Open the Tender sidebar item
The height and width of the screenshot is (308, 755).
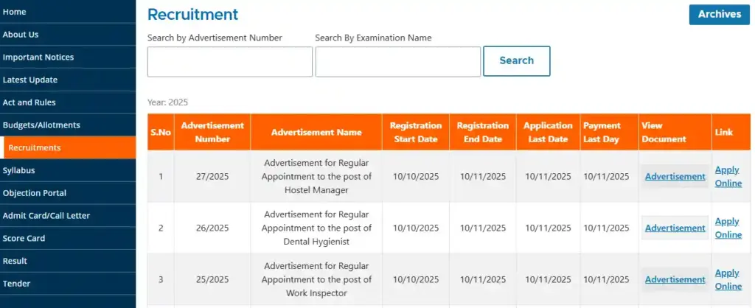tap(17, 284)
